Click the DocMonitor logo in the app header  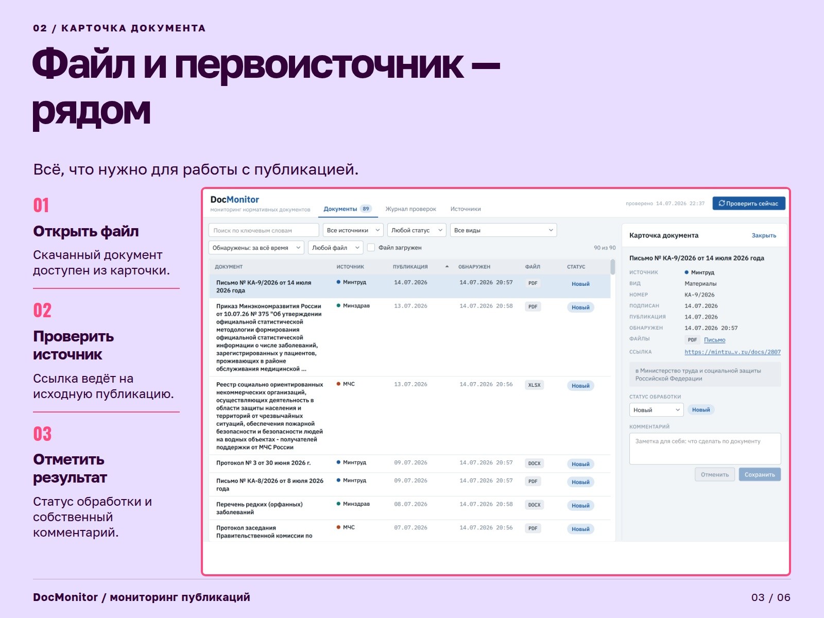click(235, 199)
